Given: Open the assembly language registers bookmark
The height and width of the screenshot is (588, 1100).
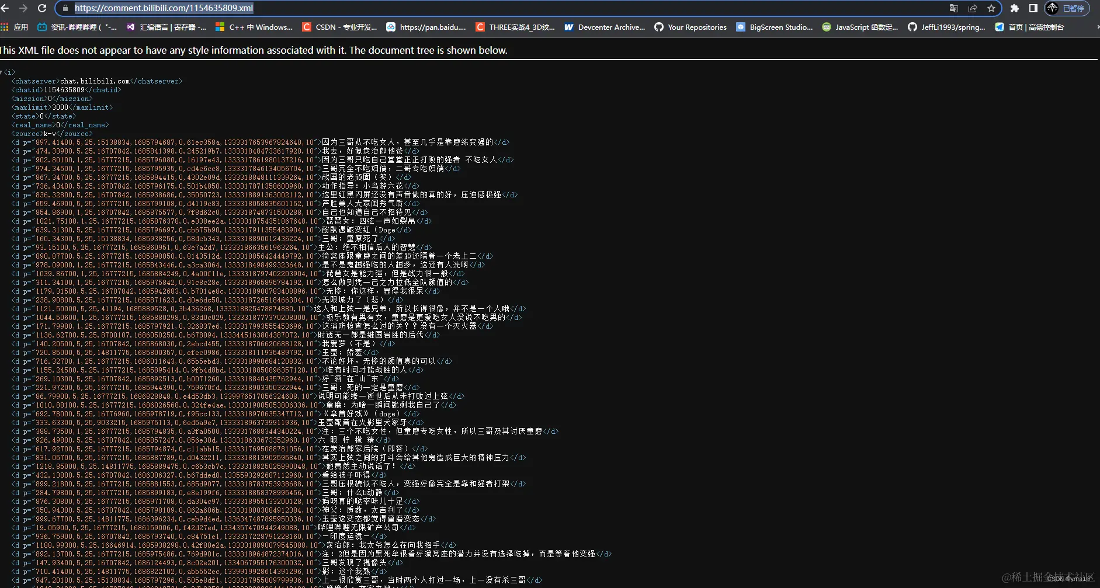Looking at the screenshot, I should tap(166, 27).
